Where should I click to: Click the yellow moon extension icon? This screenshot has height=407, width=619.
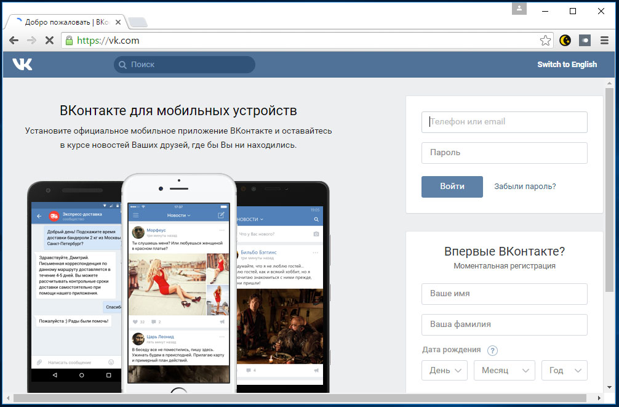pos(565,40)
